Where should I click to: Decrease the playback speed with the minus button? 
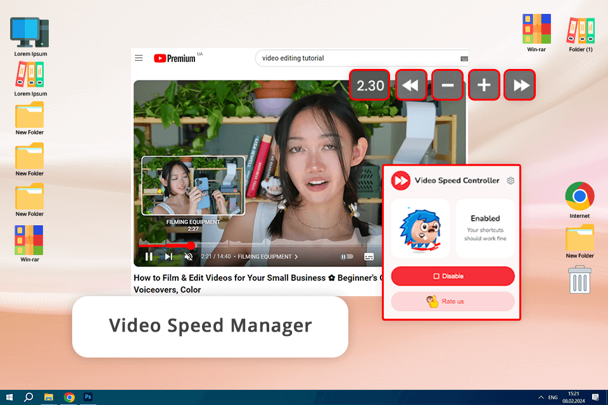coord(447,85)
